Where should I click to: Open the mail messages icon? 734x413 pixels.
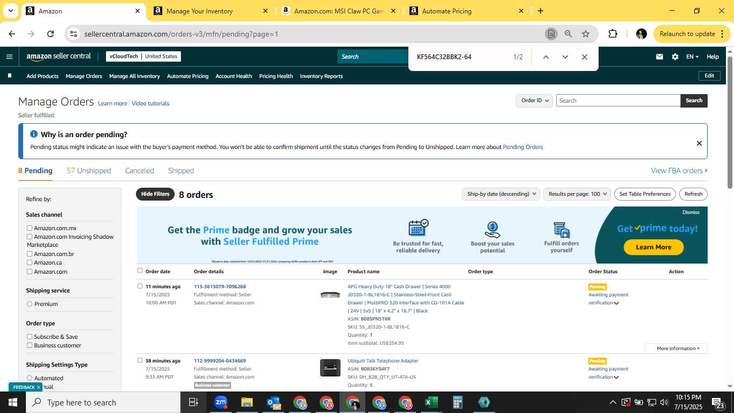(659, 56)
